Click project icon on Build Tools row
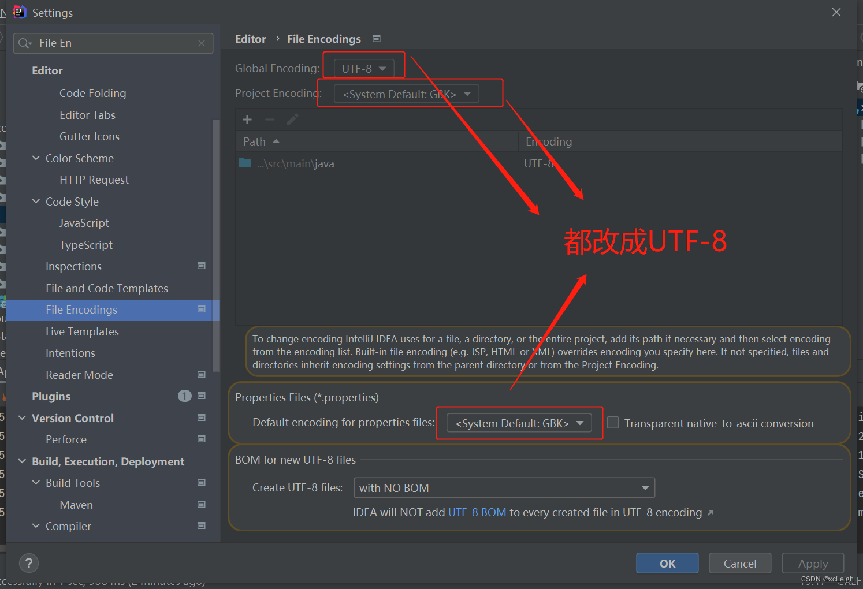Image resolution: width=863 pixels, height=589 pixels. (202, 483)
